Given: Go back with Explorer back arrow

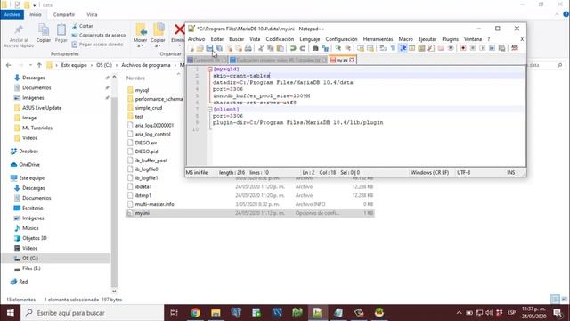Looking at the screenshot, I should 9,65.
